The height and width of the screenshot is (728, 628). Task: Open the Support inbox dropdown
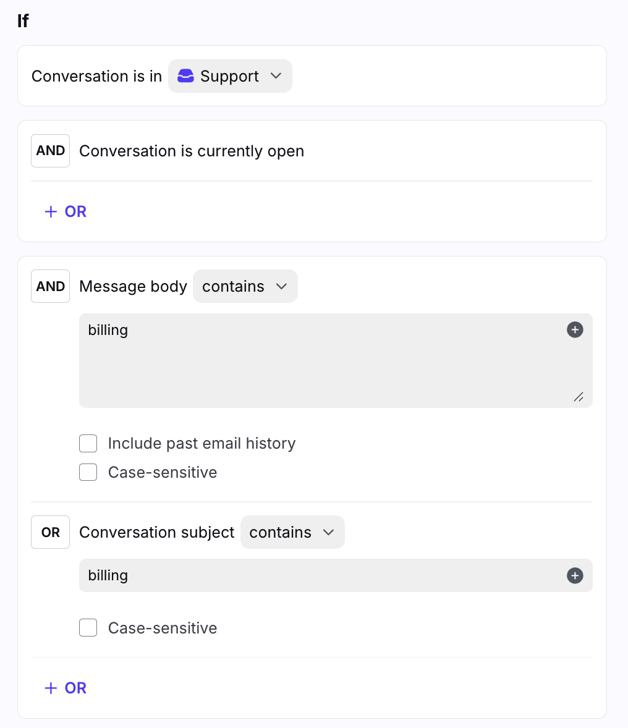(x=230, y=76)
